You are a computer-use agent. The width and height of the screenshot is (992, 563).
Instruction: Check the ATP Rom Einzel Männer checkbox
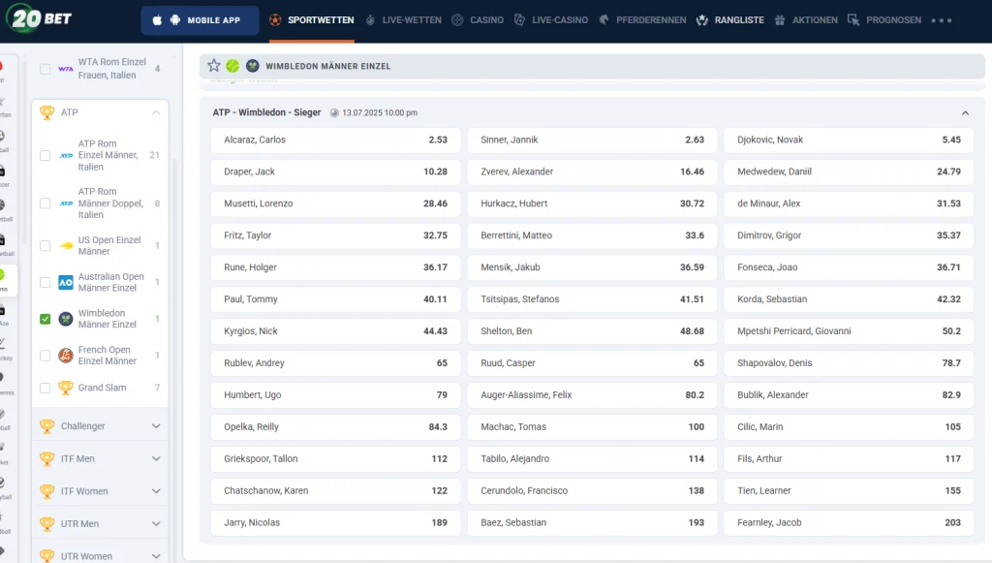pyautogui.click(x=45, y=155)
